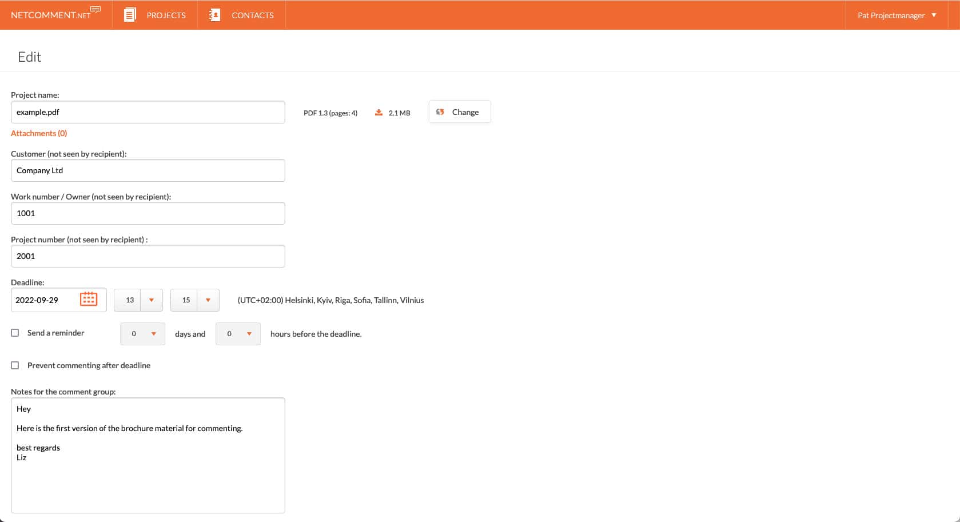Expand the deadline minutes dropdown showing 15
Screen dimensions: 960x522
coord(208,300)
